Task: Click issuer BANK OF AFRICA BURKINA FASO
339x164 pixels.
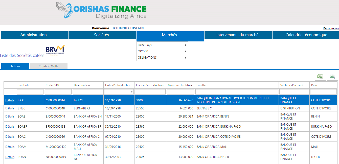Action: coord(219,127)
